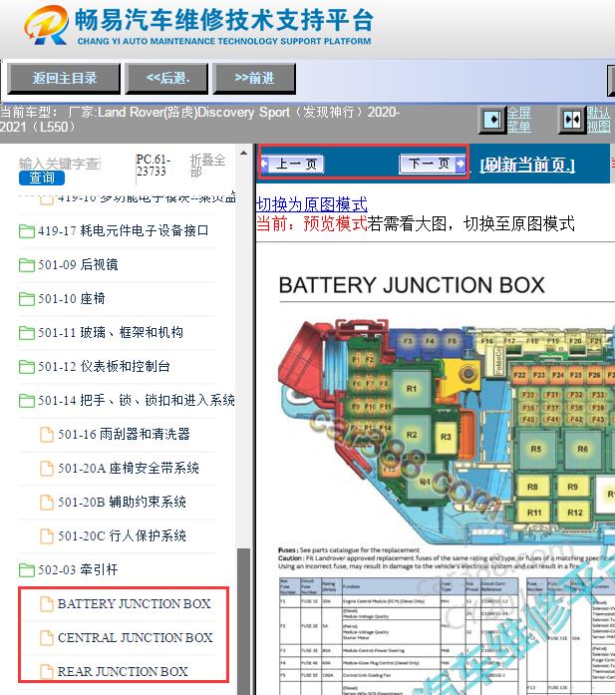Open CENTRAL JUNCTION BOX document

(x=136, y=638)
